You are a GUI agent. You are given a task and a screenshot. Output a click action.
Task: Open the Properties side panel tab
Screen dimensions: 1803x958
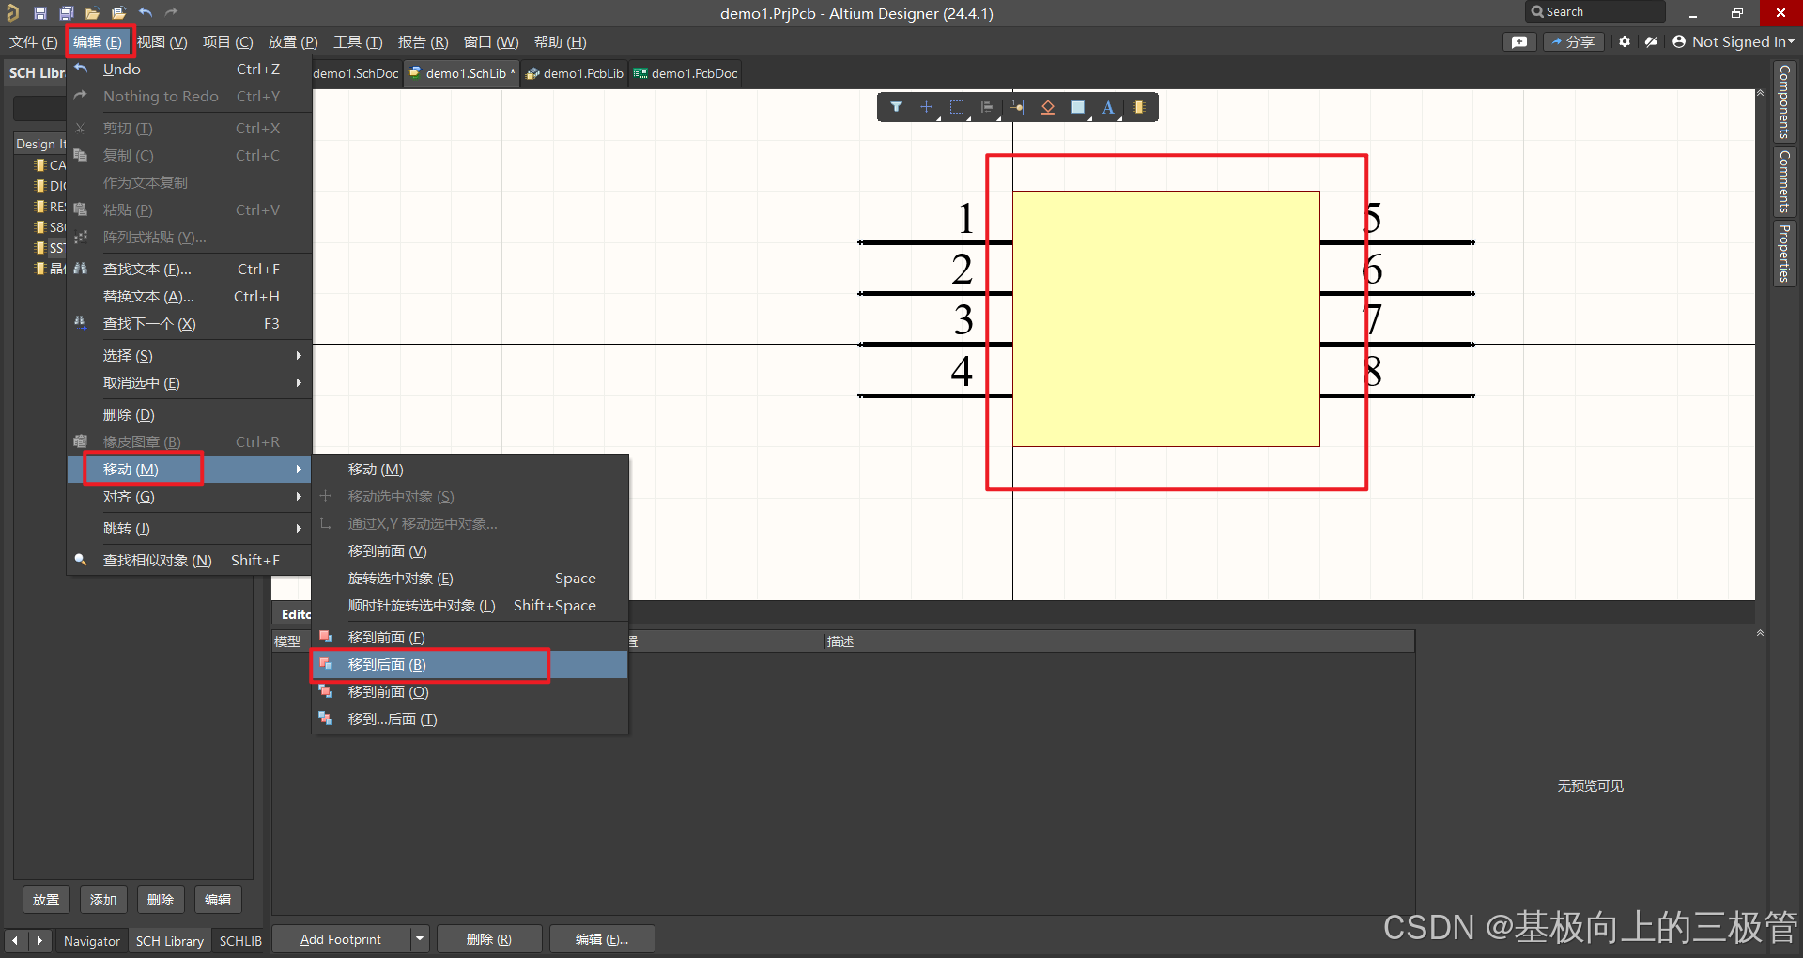pyautogui.click(x=1784, y=253)
